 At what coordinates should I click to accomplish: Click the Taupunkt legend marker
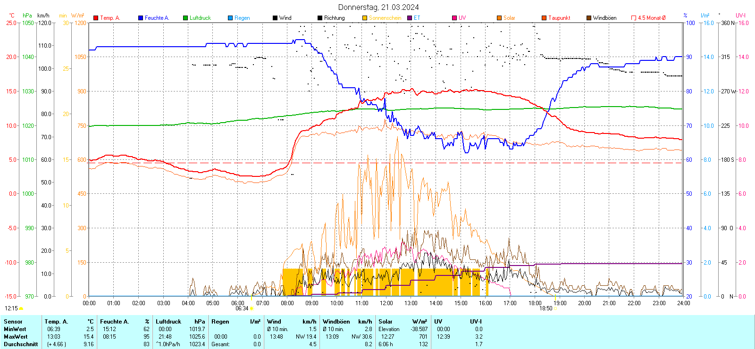click(x=544, y=18)
